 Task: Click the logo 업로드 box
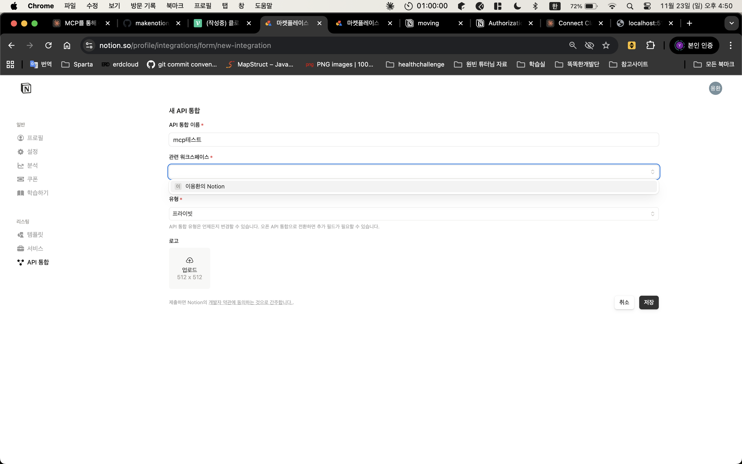coord(189,269)
